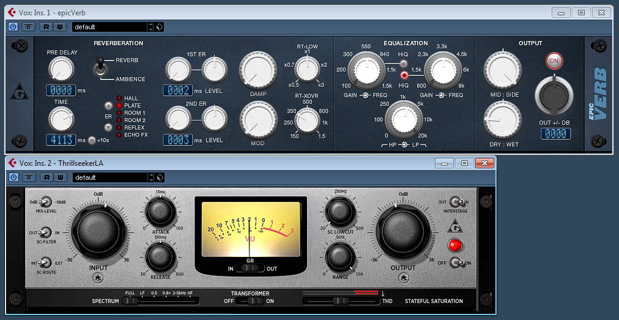Flip the REVERB/AMBIENCE toggle switch
This screenshot has height=320, width=619.
[x=98, y=69]
